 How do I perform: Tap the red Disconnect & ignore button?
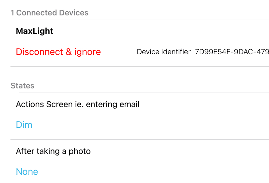click(x=58, y=52)
